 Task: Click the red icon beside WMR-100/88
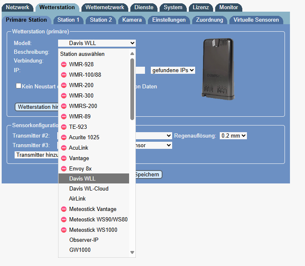tap(64, 75)
